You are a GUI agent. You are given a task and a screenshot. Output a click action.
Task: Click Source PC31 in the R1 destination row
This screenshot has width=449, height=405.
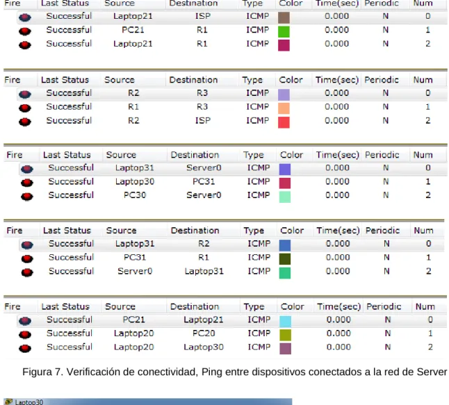pyautogui.click(x=135, y=257)
